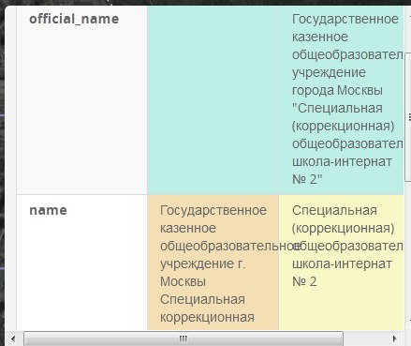Click the empty teal official_name cell
The height and width of the screenshot is (346, 411).
[x=213, y=100]
